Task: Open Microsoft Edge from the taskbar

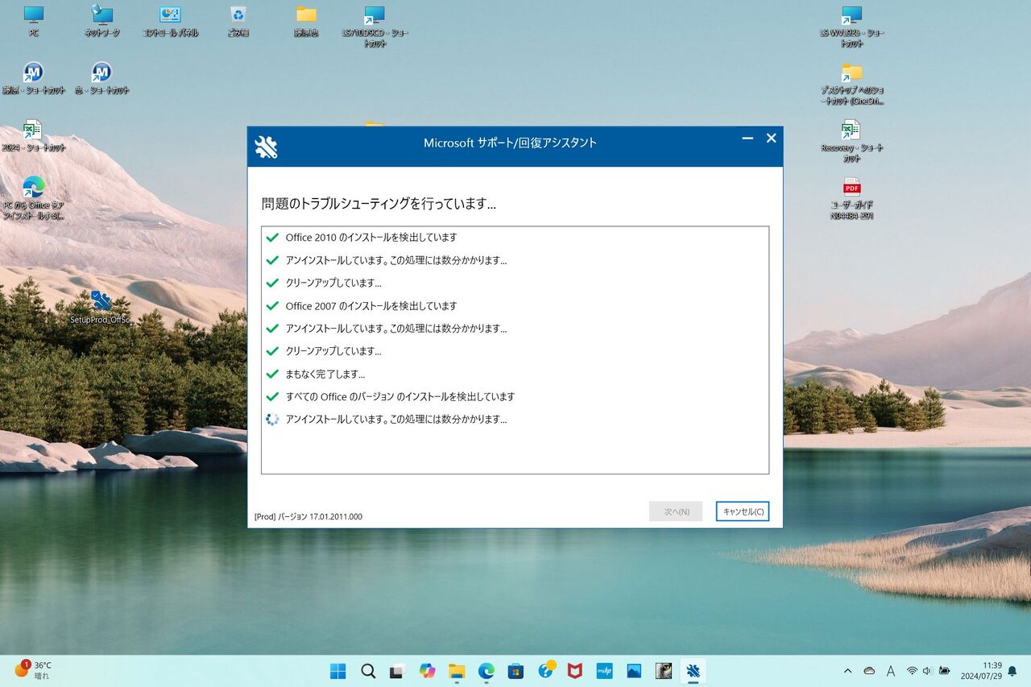Action: click(x=487, y=671)
